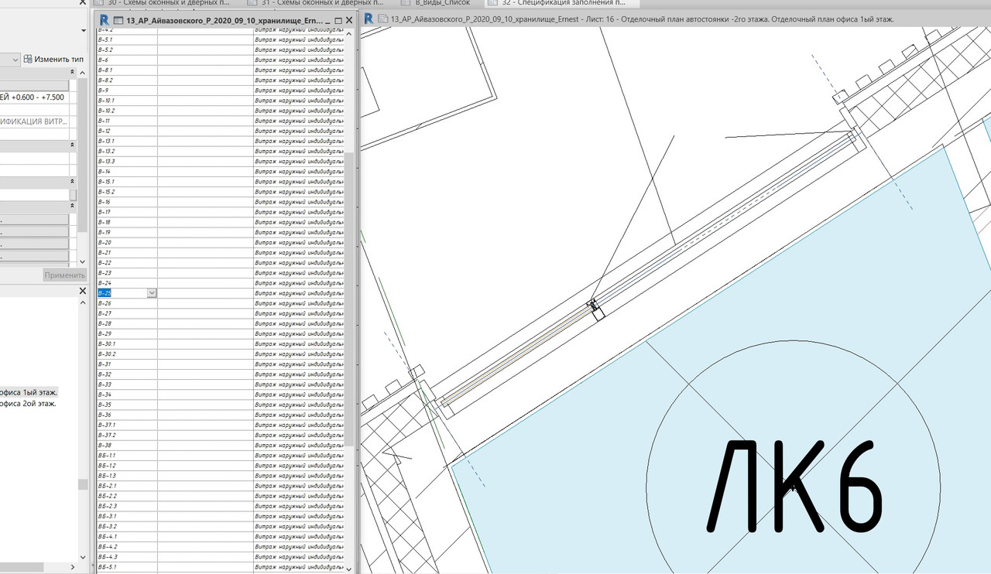The width and height of the screenshot is (991, 574).
Task: Select 'офиса 1ый этаж.' in Project Browser
Action: pos(29,392)
